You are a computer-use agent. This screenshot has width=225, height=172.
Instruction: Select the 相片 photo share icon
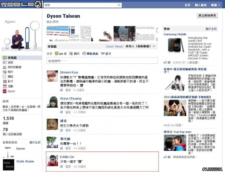71,54
